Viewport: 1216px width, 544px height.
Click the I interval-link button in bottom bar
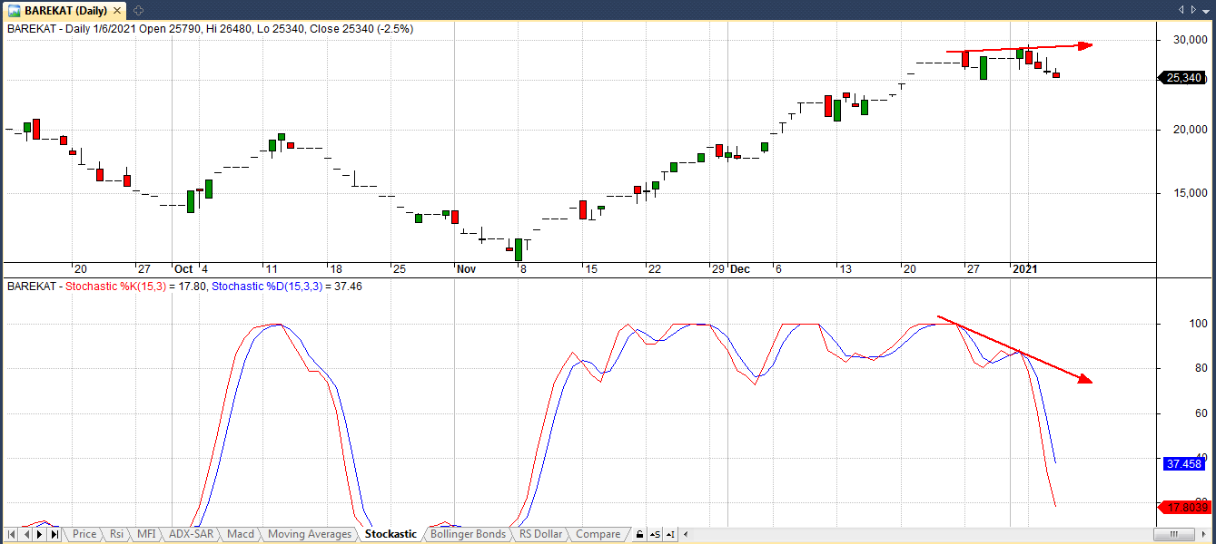(x=670, y=535)
